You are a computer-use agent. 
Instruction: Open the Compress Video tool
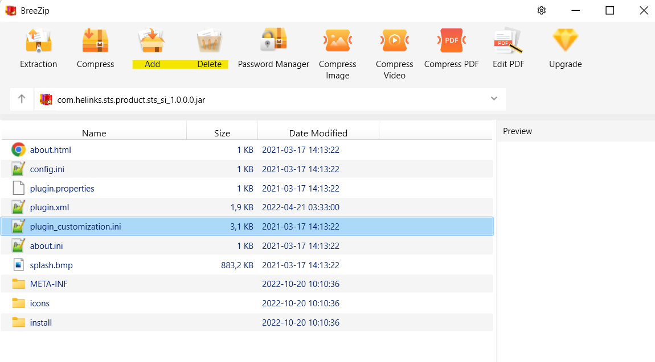pos(394,41)
